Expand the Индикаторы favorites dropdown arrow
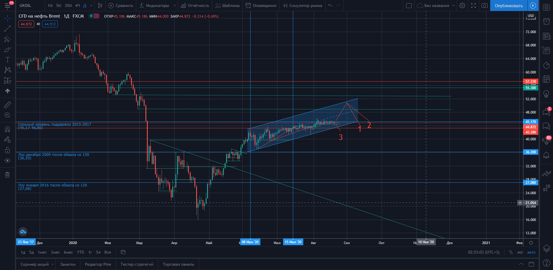Image resolution: width=553 pixels, height=270 pixels. [175, 5]
